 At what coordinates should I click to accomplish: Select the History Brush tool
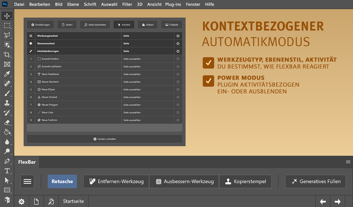pyautogui.click(x=7, y=113)
